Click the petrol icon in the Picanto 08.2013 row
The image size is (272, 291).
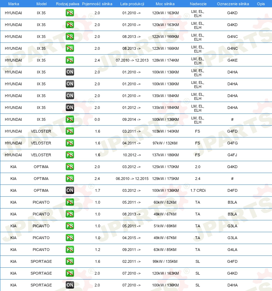[70, 214]
